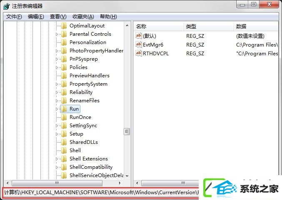Expand the SettingSync key arrow
The image size is (282, 200).
(x=57, y=126)
